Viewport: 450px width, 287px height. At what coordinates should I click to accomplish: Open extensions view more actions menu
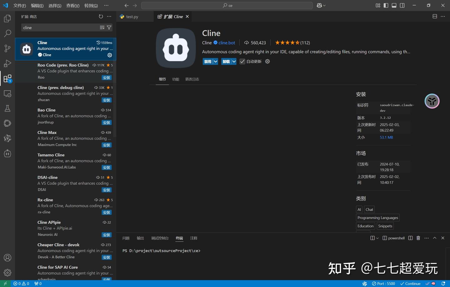pos(109,17)
